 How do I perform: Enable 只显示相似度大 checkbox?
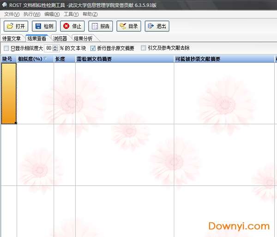6,48
